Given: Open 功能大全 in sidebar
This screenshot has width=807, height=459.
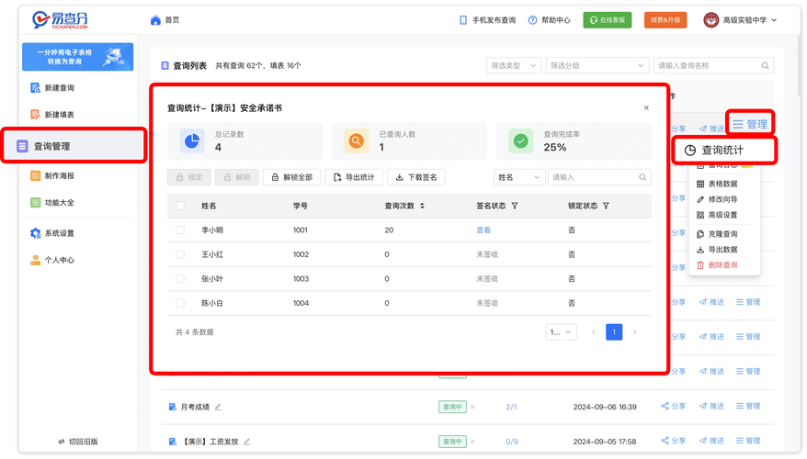Looking at the screenshot, I should pyautogui.click(x=52, y=203).
